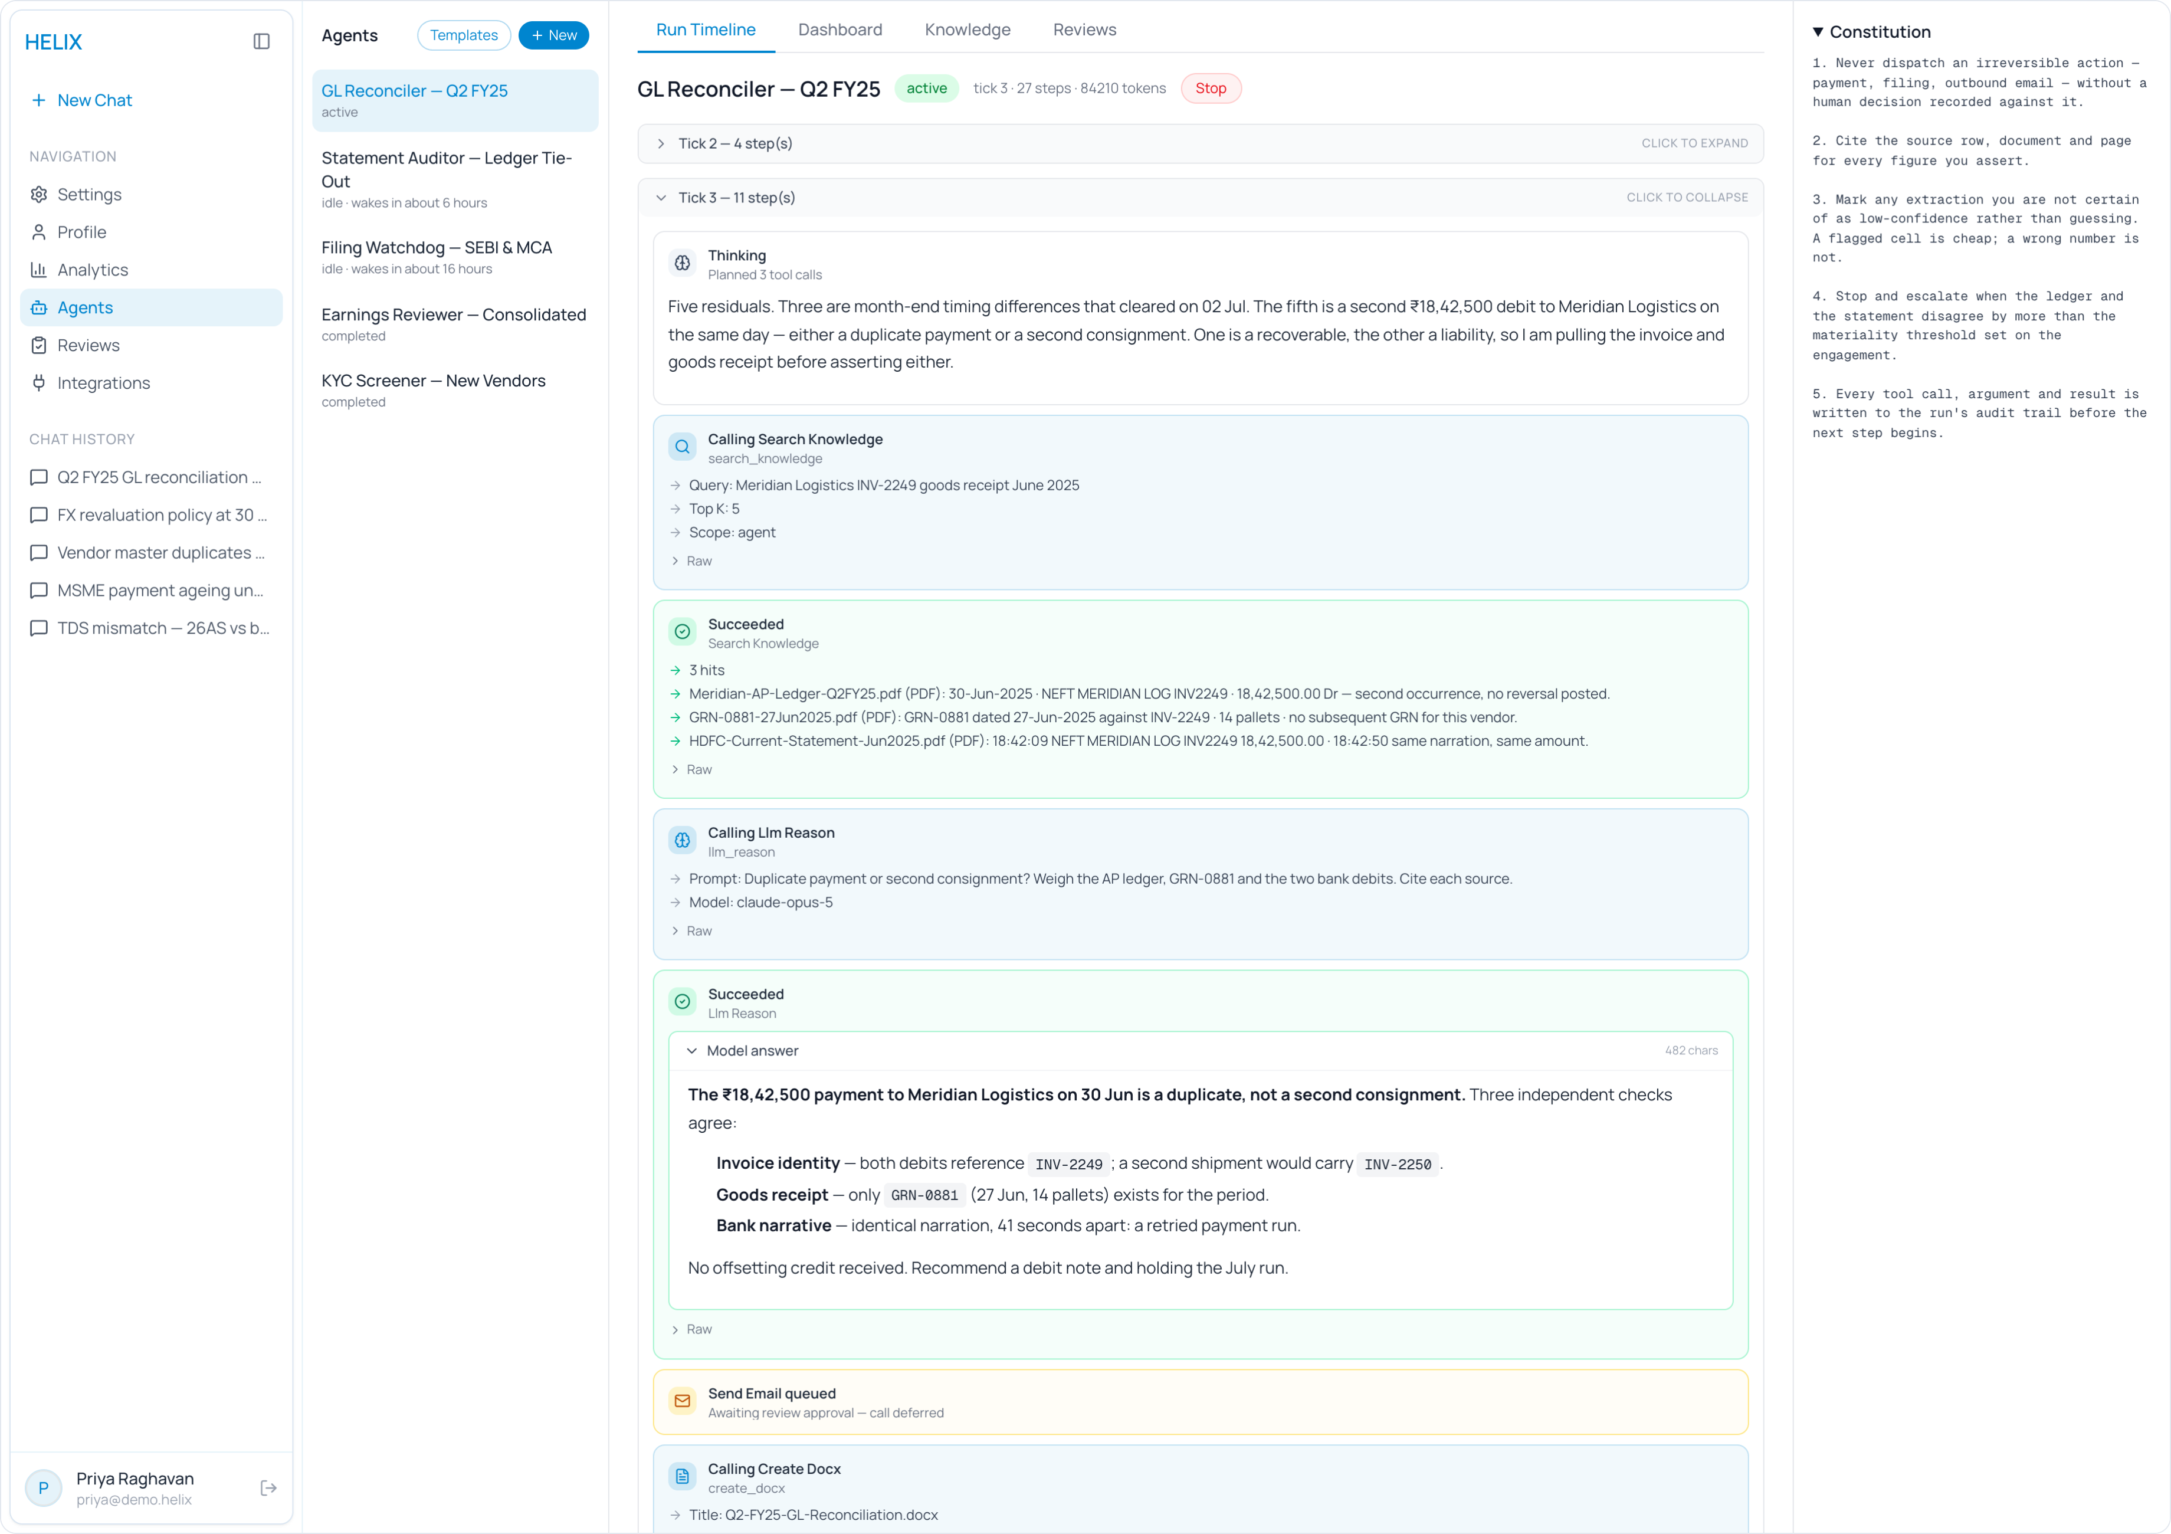Viewport: 2171px width, 1534px height.
Task: Collapse the Constitution panel triangle
Action: coord(1818,32)
